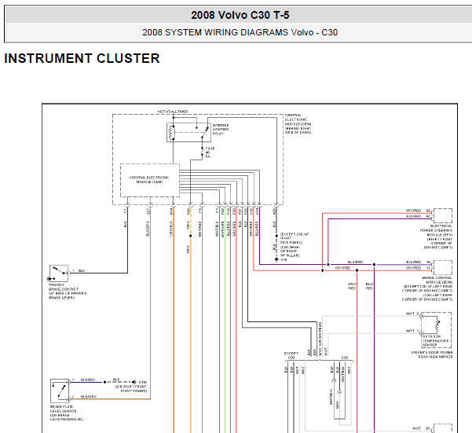Click the driver's door power rear view mirror label

click(x=432, y=354)
